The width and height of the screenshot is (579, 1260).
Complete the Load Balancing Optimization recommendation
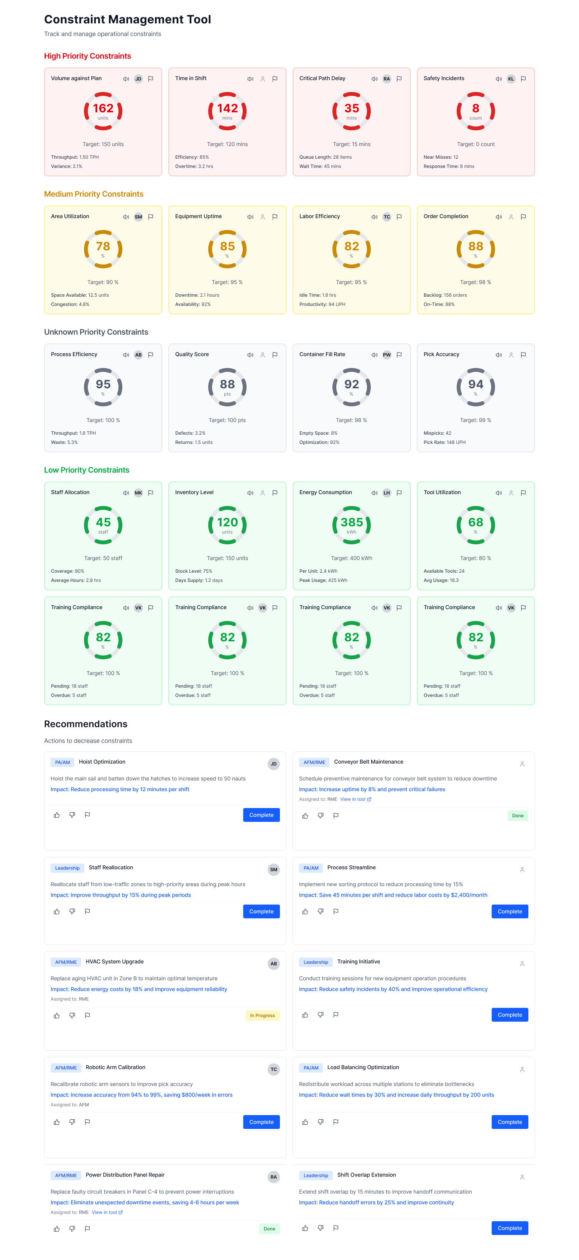point(510,1122)
